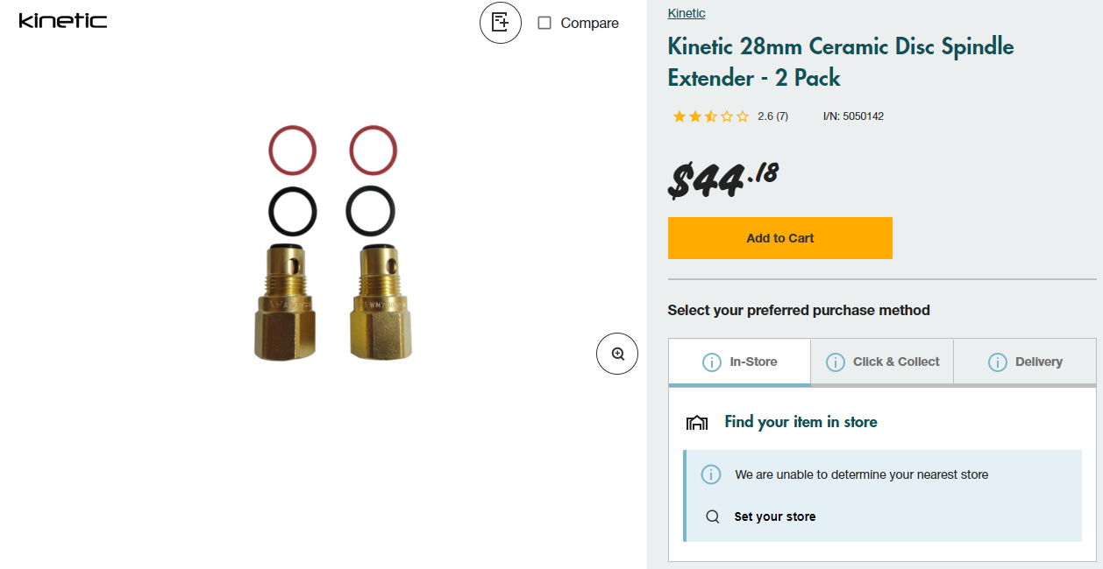Image resolution: width=1103 pixels, height=569 pixels.
Task: Open the Set your store option
Action: point(773,516)
